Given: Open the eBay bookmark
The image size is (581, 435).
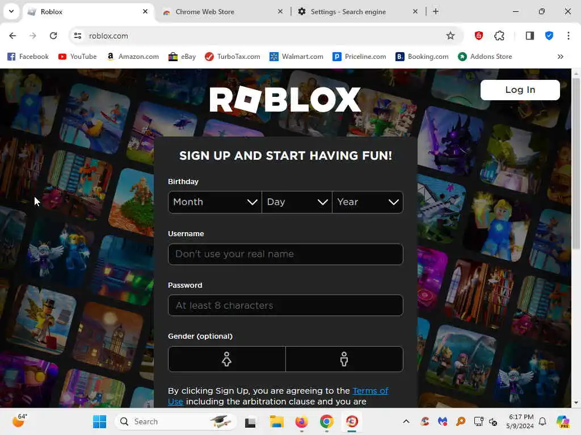Looking at the screenshot, I should 182,57.
